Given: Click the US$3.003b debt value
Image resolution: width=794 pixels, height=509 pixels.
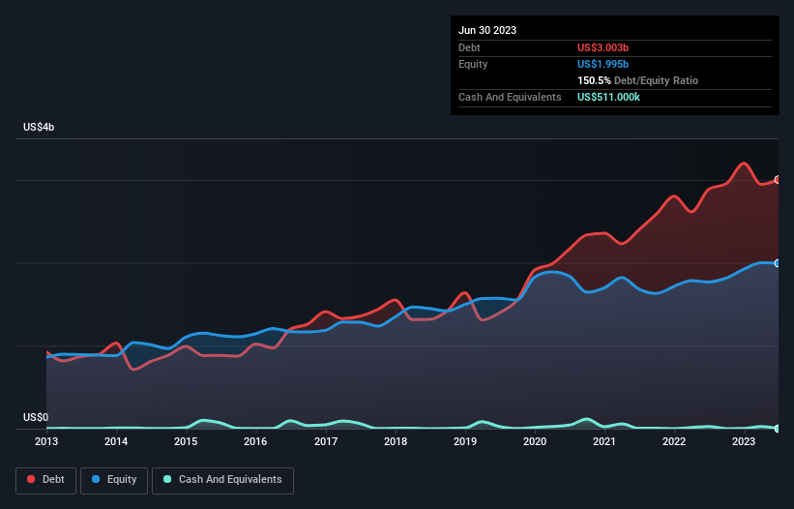Looking at the screenshot, I should (603, 47).
